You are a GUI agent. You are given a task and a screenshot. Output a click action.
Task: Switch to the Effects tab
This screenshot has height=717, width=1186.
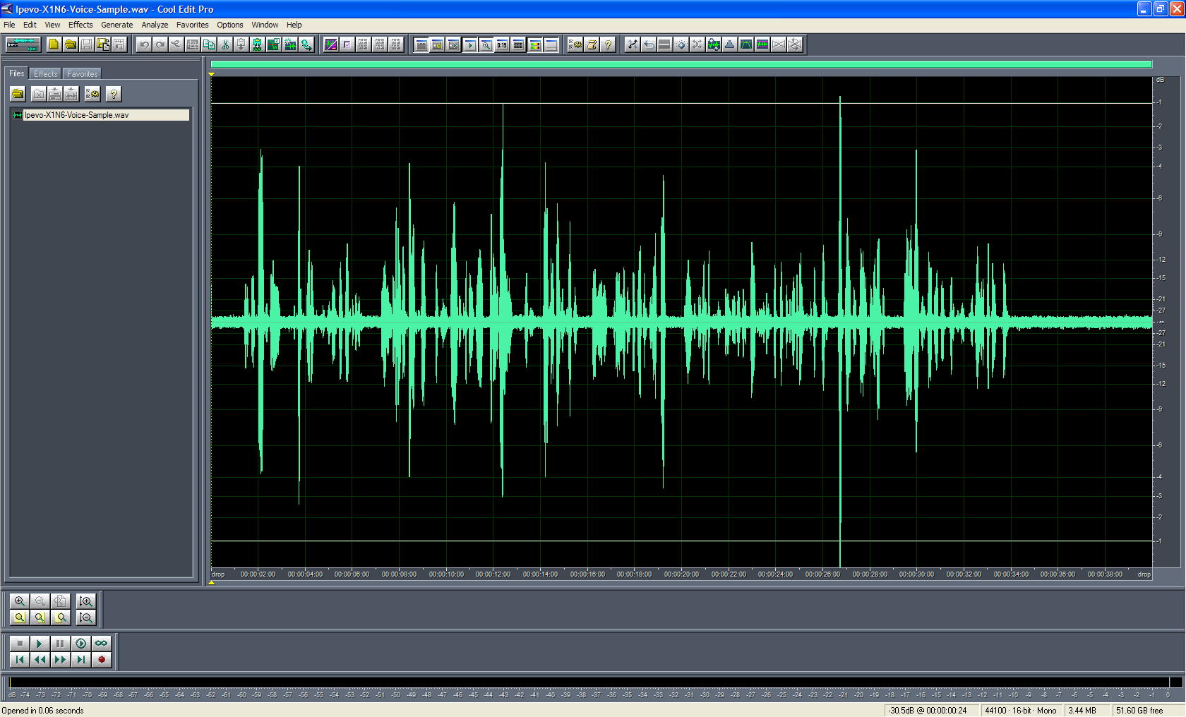pos(45,73)
